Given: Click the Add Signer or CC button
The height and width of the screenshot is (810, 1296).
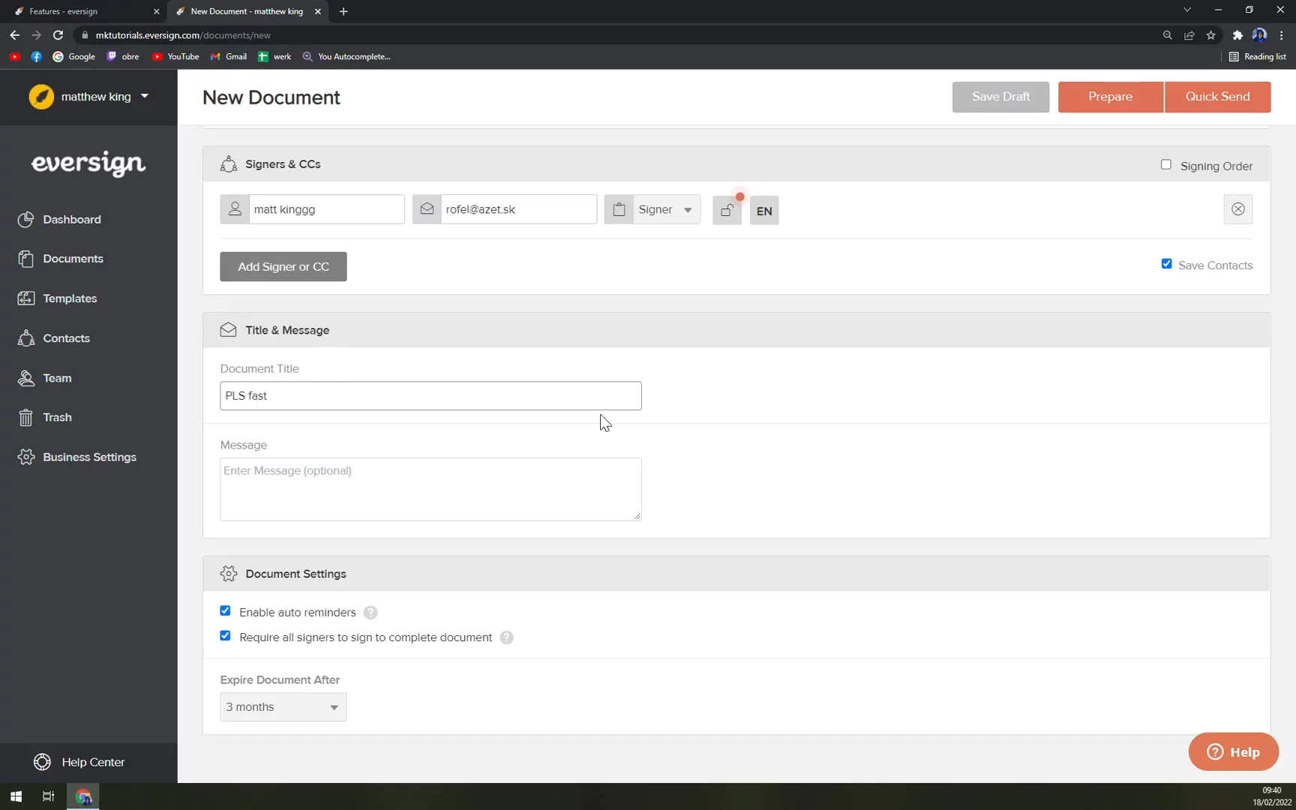Looking at the screenshot, I should 283,267.
